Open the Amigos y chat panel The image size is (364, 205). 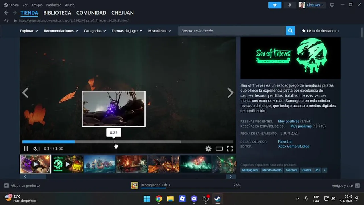pyautogui.click(x=346, y=186)
